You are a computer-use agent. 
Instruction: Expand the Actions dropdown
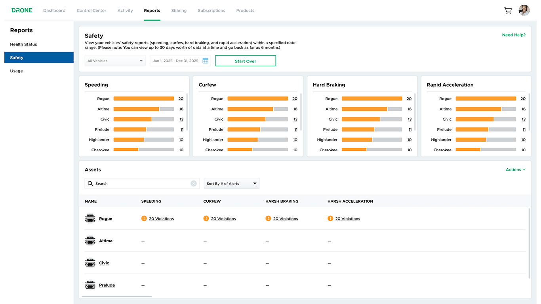point(515,169)
